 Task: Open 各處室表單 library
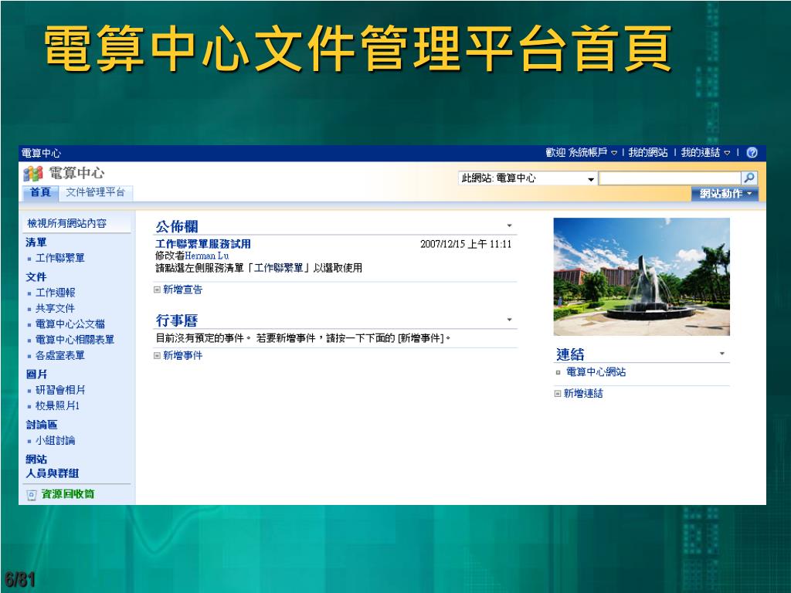pos(60,355)
